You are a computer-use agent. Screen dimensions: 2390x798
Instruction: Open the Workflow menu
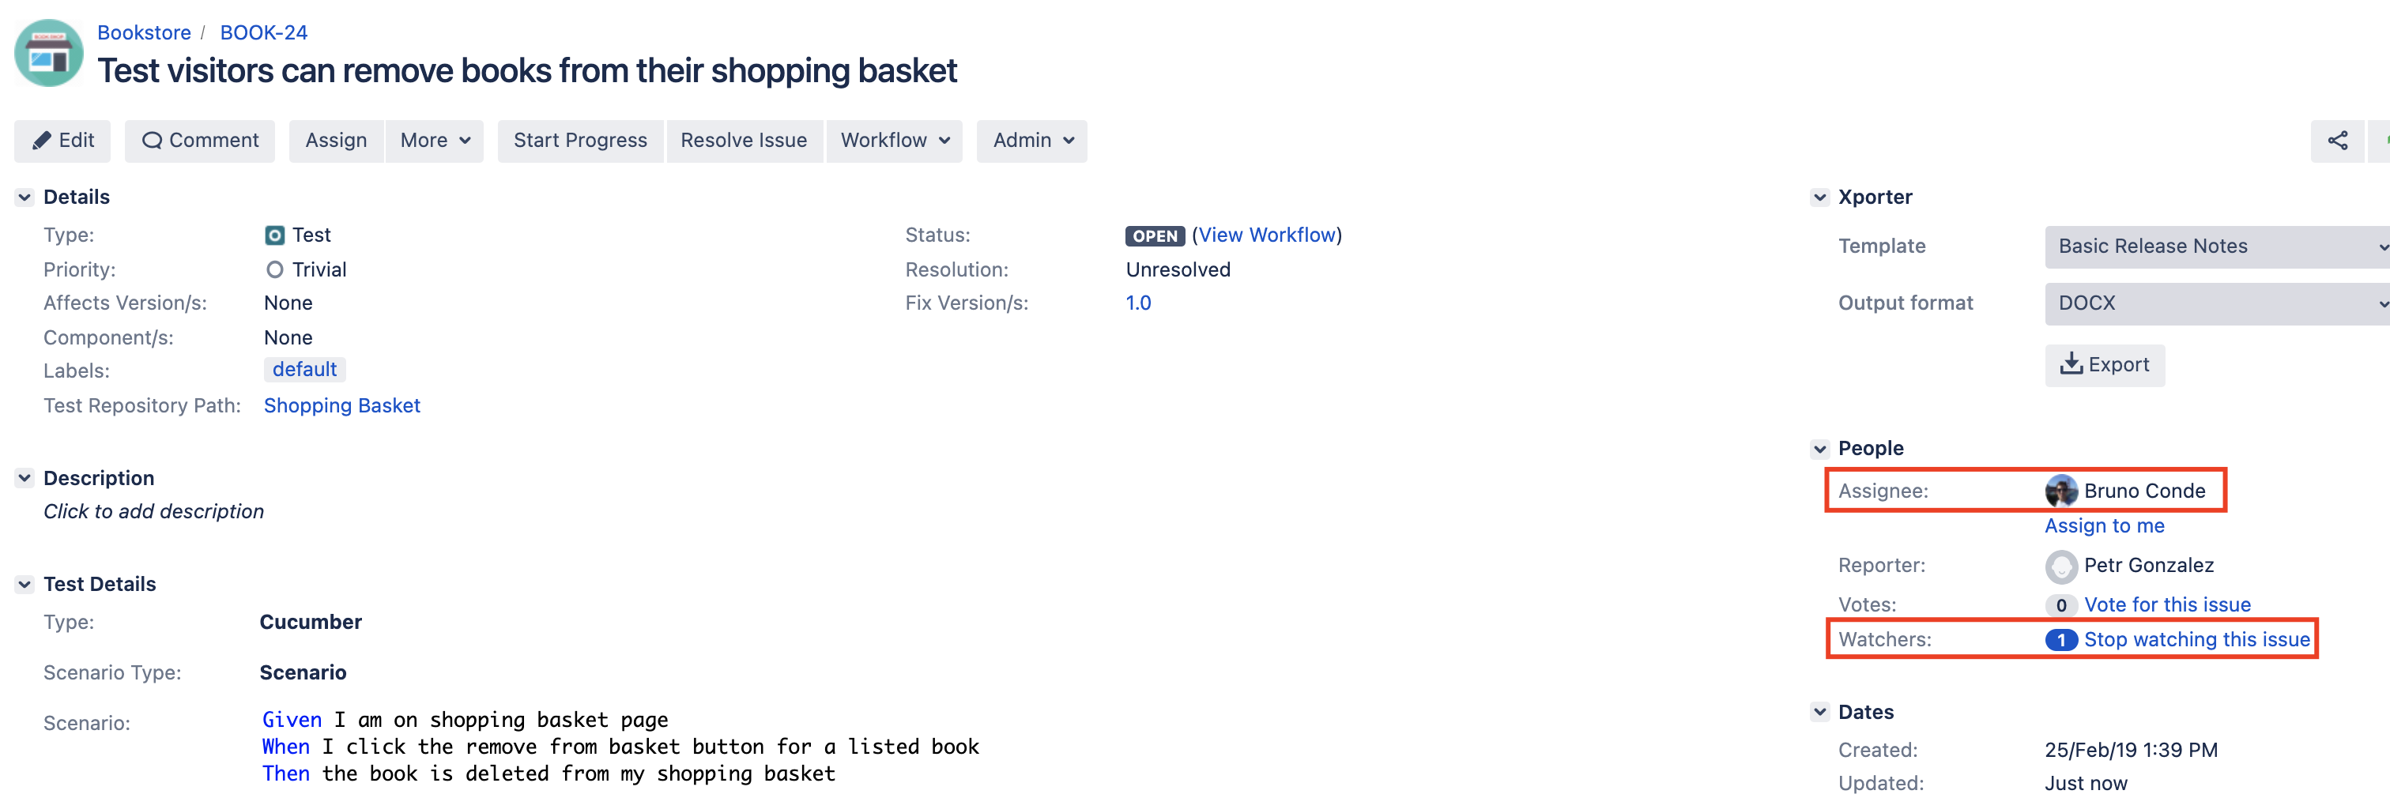click(893, 141)
